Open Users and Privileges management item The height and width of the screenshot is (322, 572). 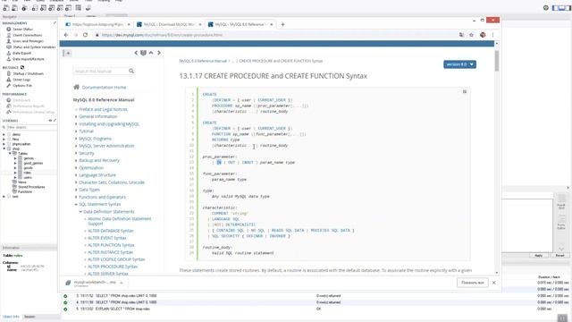(x=28, y=41)
